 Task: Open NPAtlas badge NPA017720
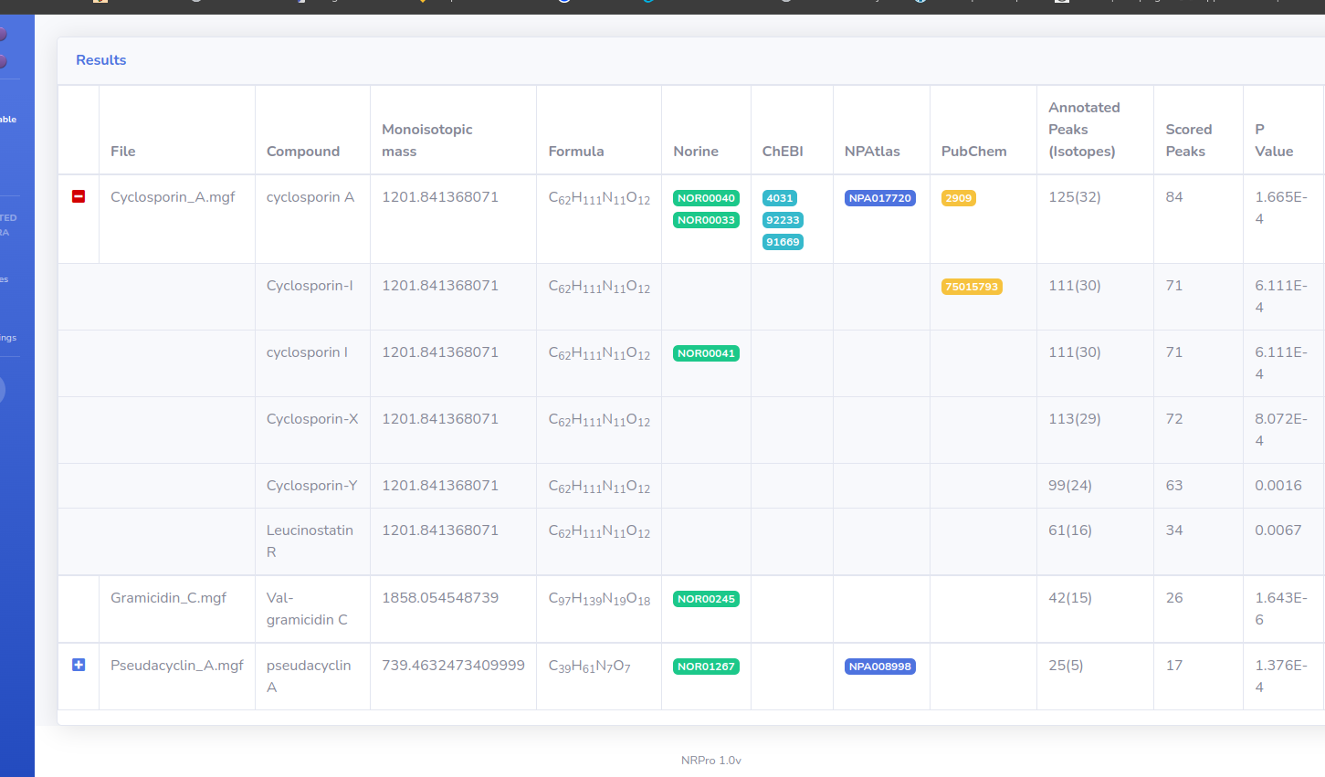[880, 198]
